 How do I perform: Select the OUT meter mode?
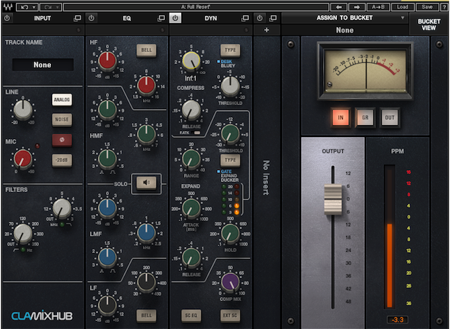tap(389, 117)
